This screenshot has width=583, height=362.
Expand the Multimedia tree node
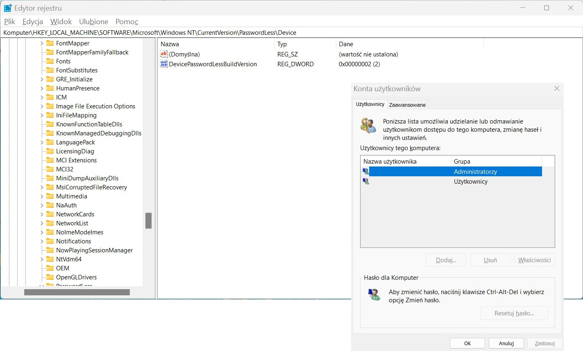click(42, 196)
